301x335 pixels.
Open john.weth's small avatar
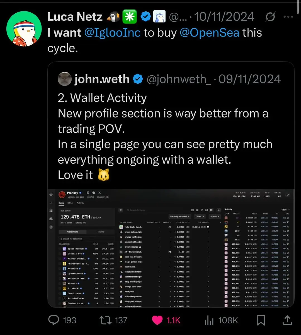coord(65,79)
